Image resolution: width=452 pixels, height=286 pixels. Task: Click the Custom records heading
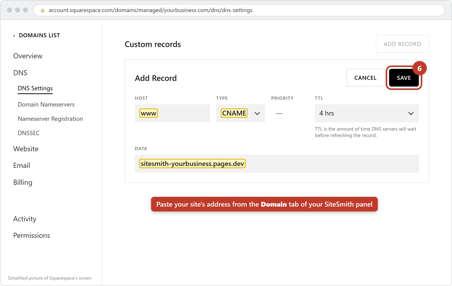click(153, 44)
